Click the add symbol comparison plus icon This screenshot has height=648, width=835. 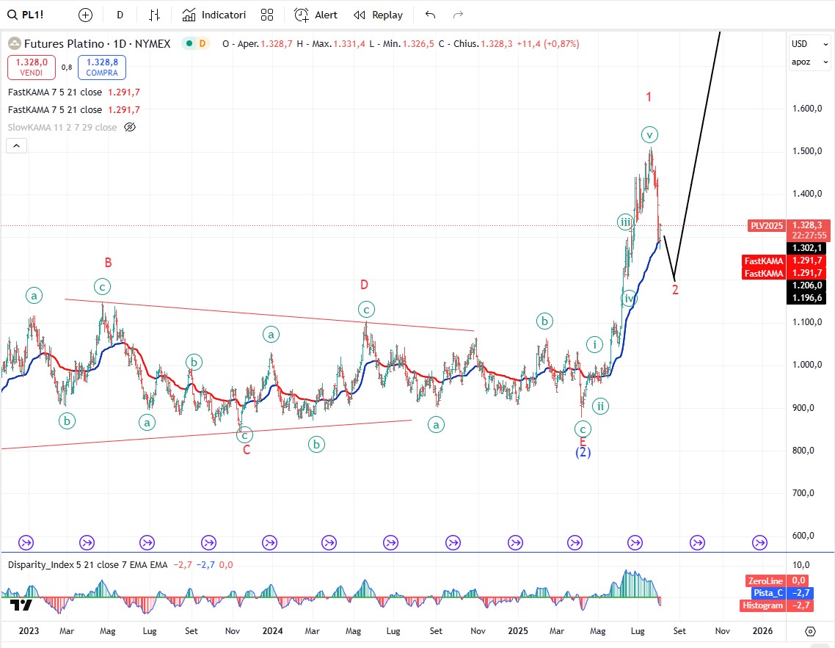(x=86, y=15)
